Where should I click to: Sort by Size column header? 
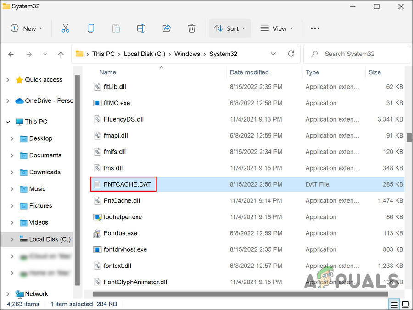point(374,72)
